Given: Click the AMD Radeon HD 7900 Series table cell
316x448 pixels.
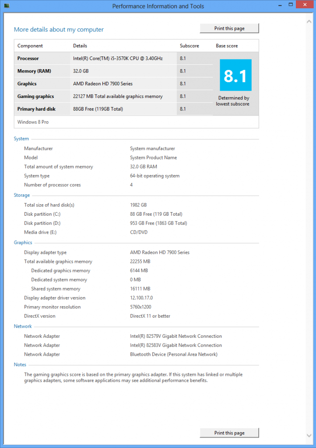Looking at the screenshot, I should tap(102, 84).
